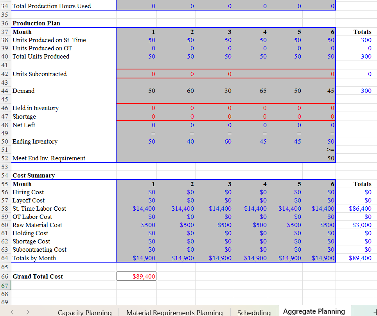The width and height of the screenshot is (377, 316).
Task: Click Demand total 300 in Totals column
Action: 366,91
